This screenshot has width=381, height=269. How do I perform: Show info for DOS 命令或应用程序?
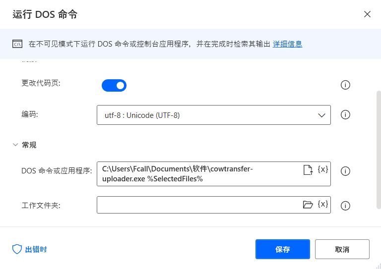click(345, 171)
